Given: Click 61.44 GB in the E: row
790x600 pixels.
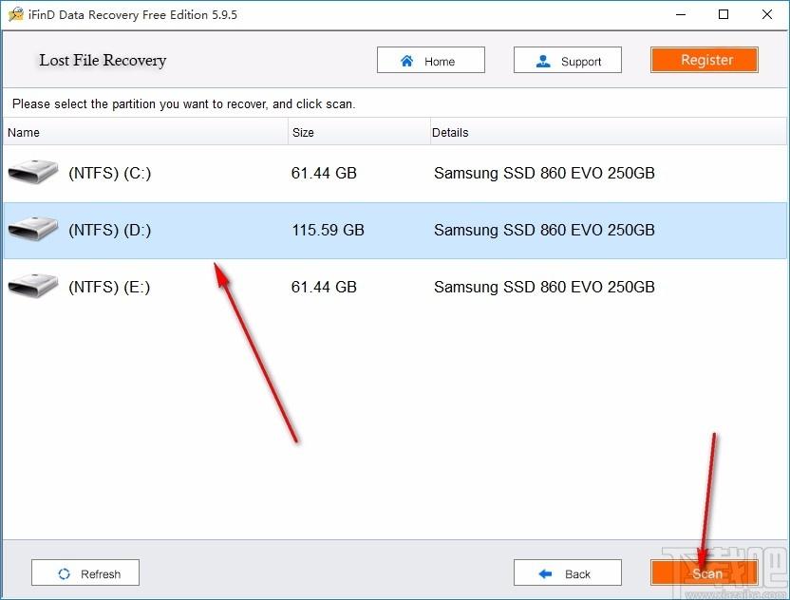Looking at the screenshot, I should (324, 287).
